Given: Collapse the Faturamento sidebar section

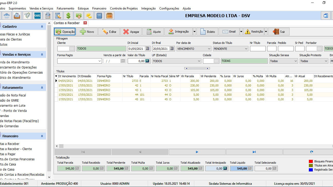Looking at the screenshot, I should [42, 87].
